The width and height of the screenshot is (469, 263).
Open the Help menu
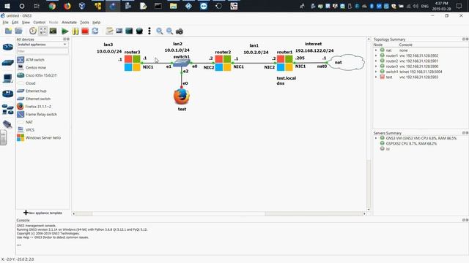[96, 23]
